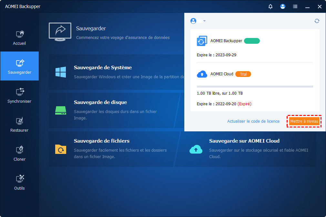
Task: Refresh account info with the sync icon
Action: (x=317, y=21)
